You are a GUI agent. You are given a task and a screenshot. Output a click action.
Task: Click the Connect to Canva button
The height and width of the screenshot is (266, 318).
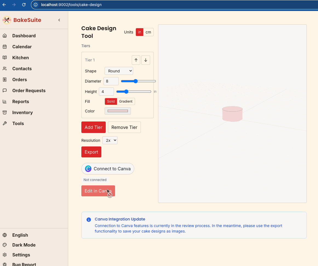point(108,169)
